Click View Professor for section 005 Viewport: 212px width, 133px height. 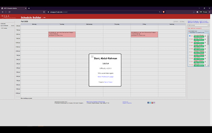point(199,43)
